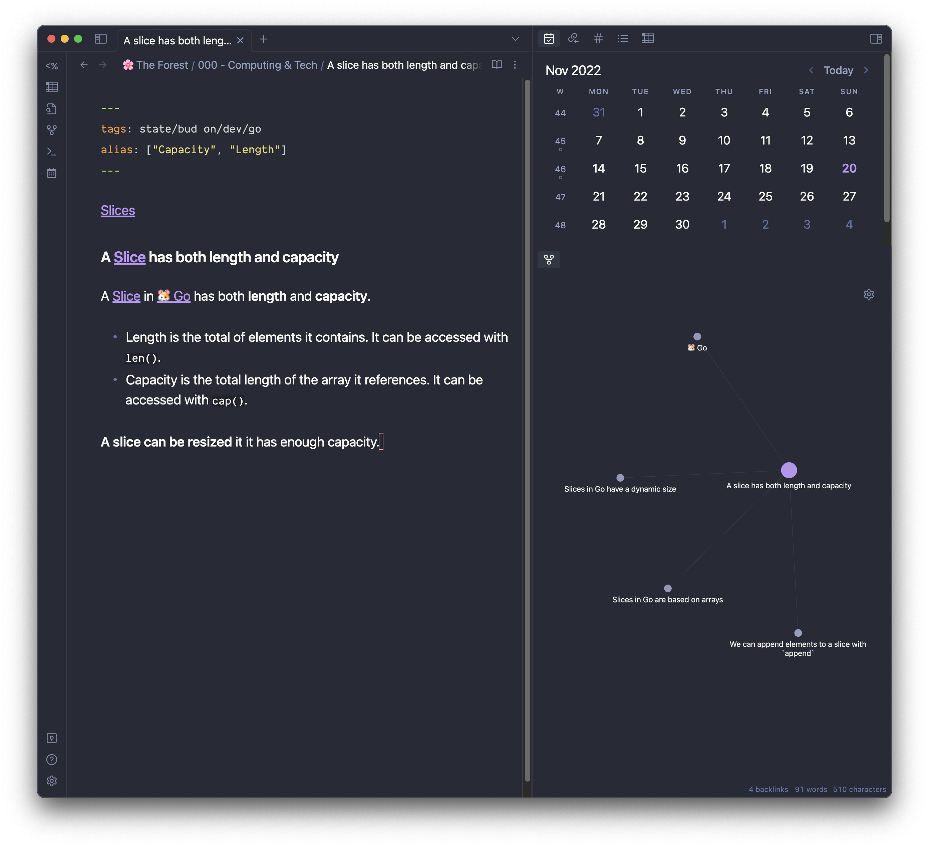Open the backlinks panel icon
The image size is (929, 847).
click(572, 37)
